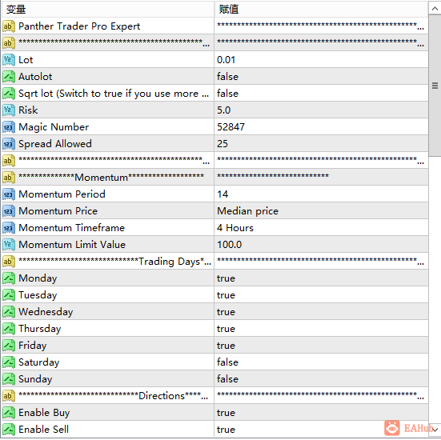Click the scrollbar down arrow
Viewport: 441px width, 440px height.
(435, 430)
